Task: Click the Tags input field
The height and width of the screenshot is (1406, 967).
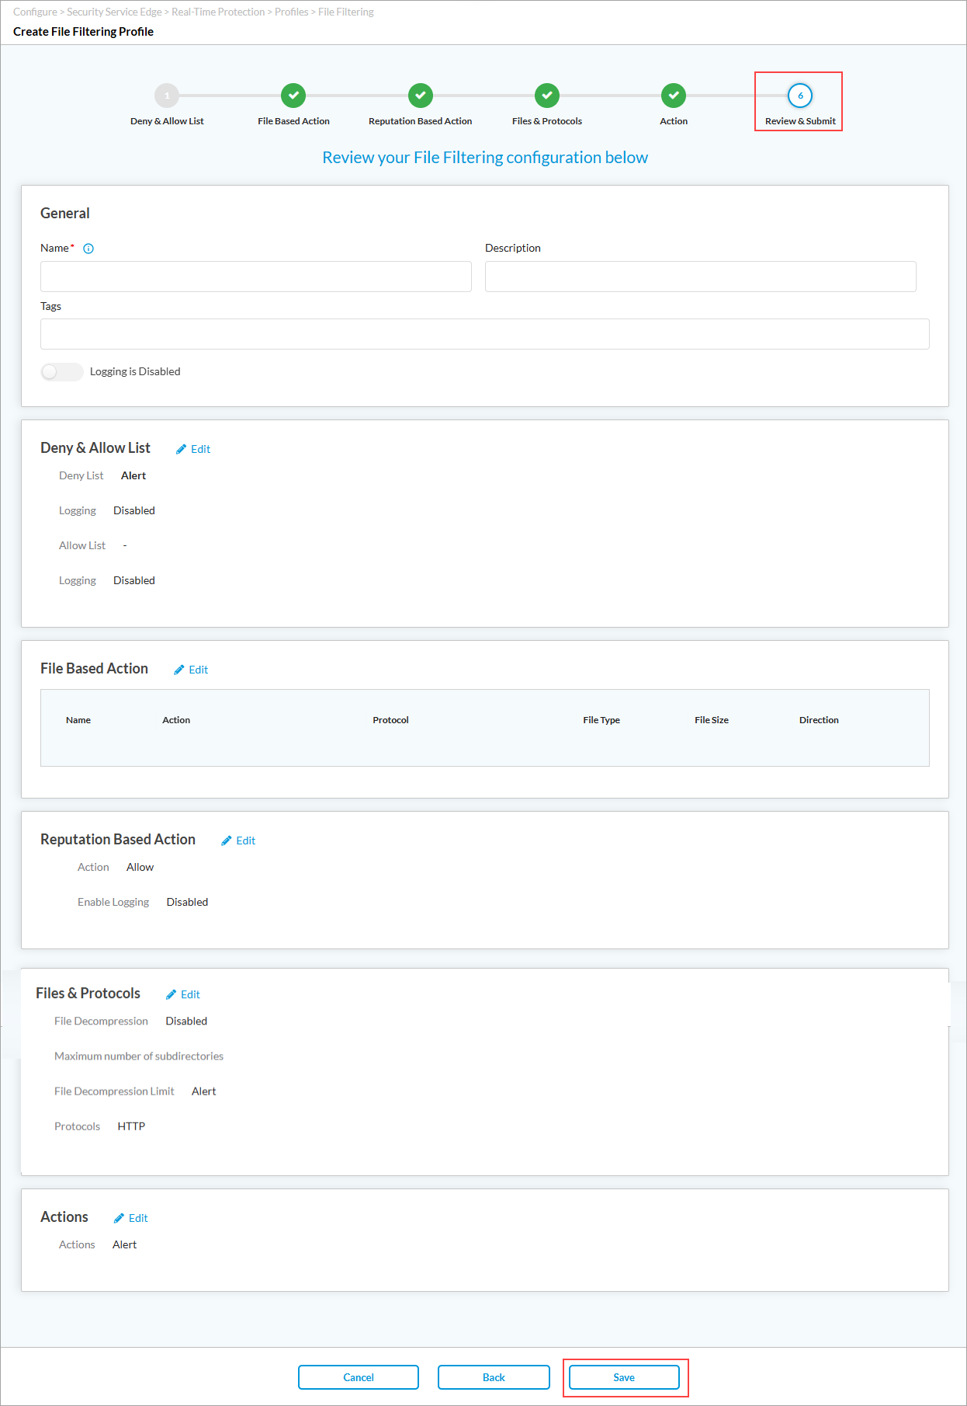Action: click(484, 334)
